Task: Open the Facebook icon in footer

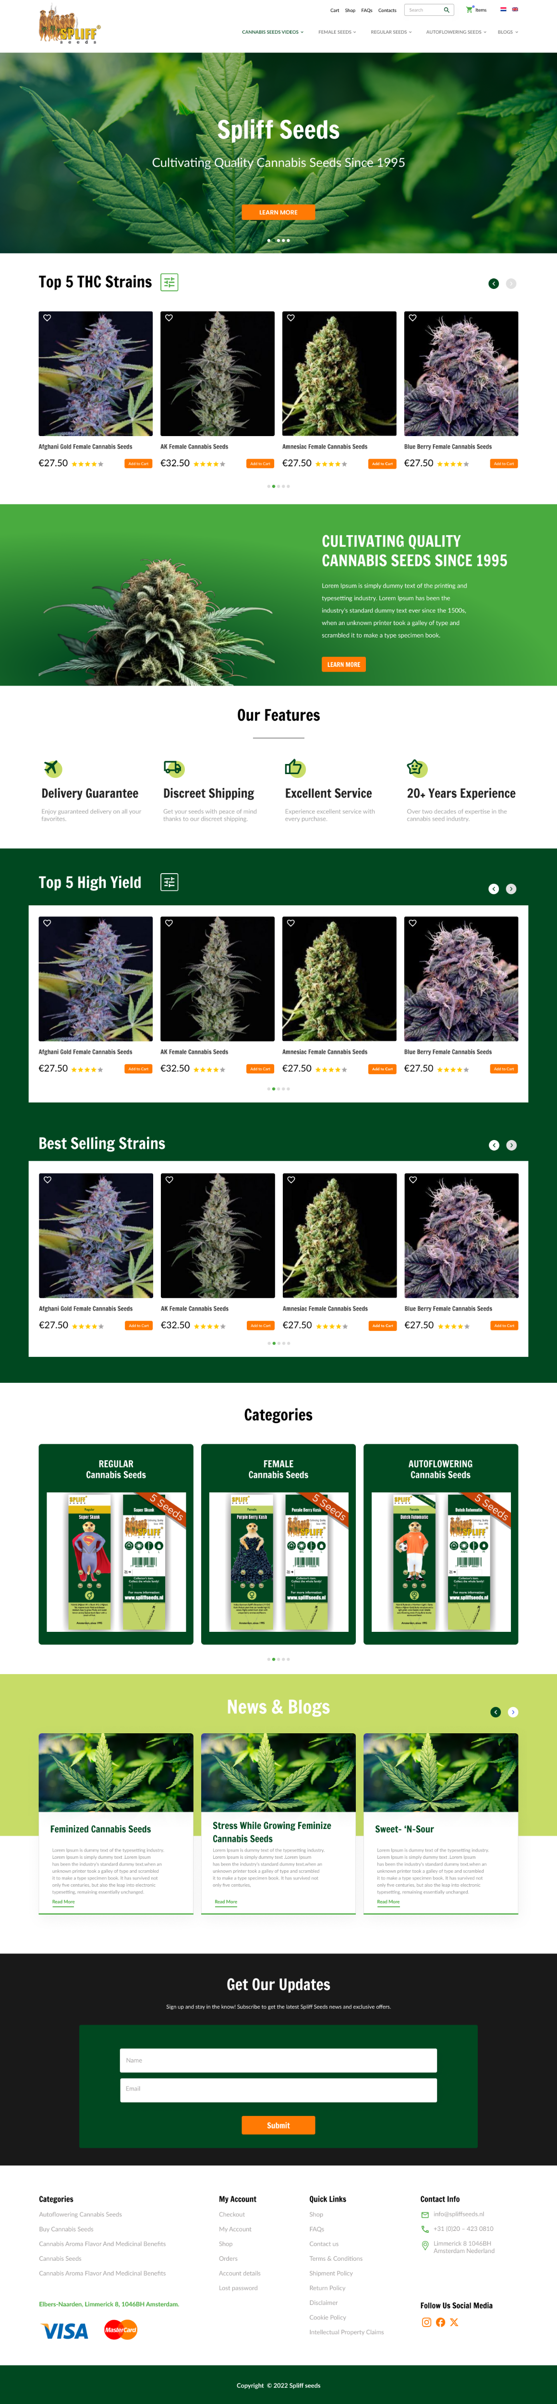Action: (x=441, y=2322)
